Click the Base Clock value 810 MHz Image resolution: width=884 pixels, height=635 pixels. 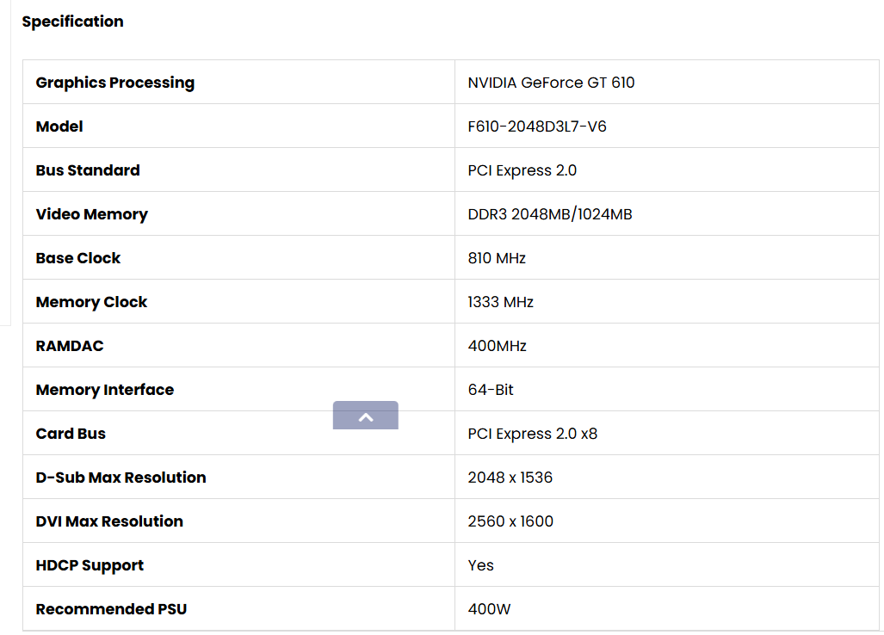(497, 258)
